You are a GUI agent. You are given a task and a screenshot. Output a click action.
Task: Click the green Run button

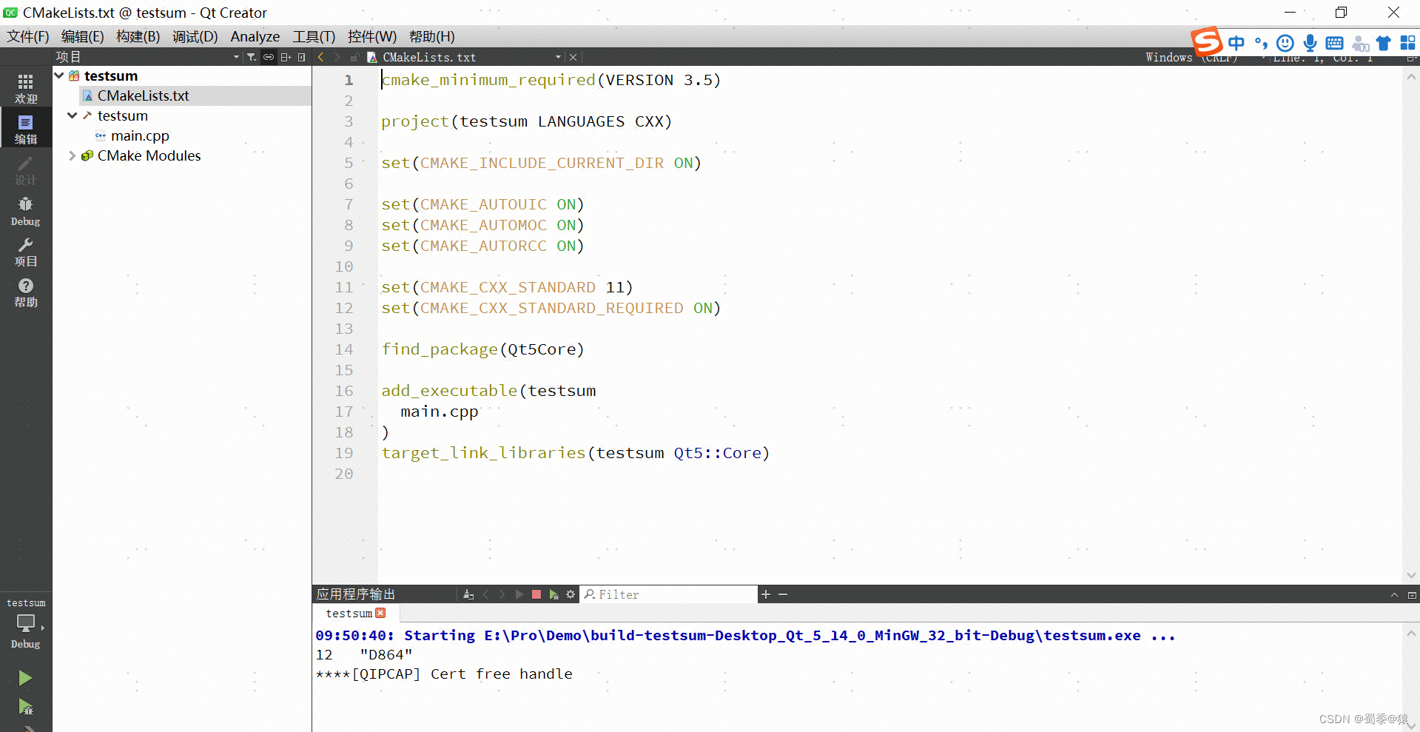point(25,678)
